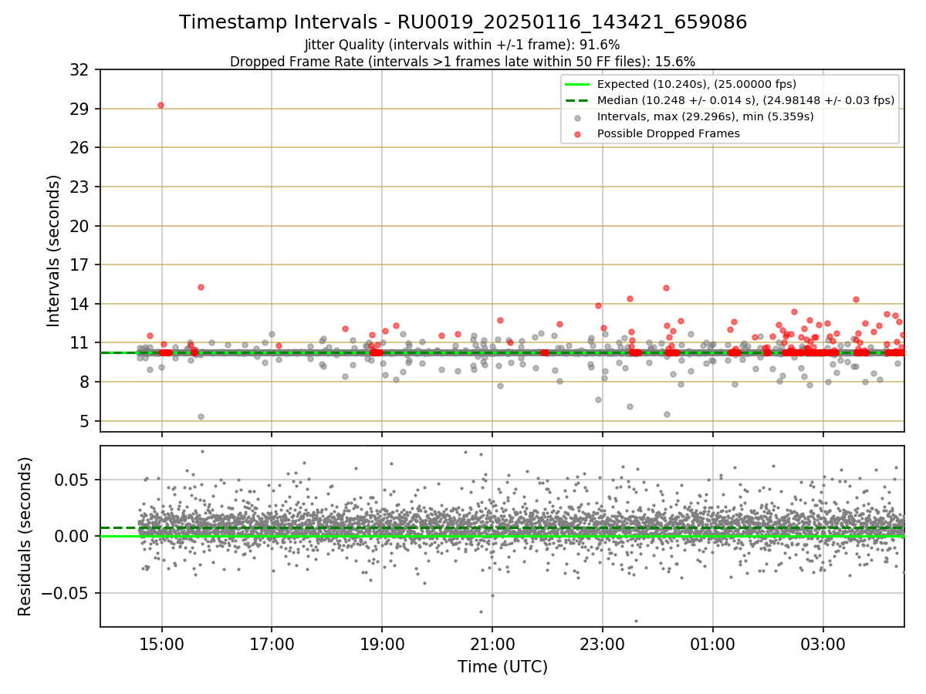Click legend entry "Expected (10.240s), (25.00000 fps)"
Viewport: 926px width, 694px height.
697,84
